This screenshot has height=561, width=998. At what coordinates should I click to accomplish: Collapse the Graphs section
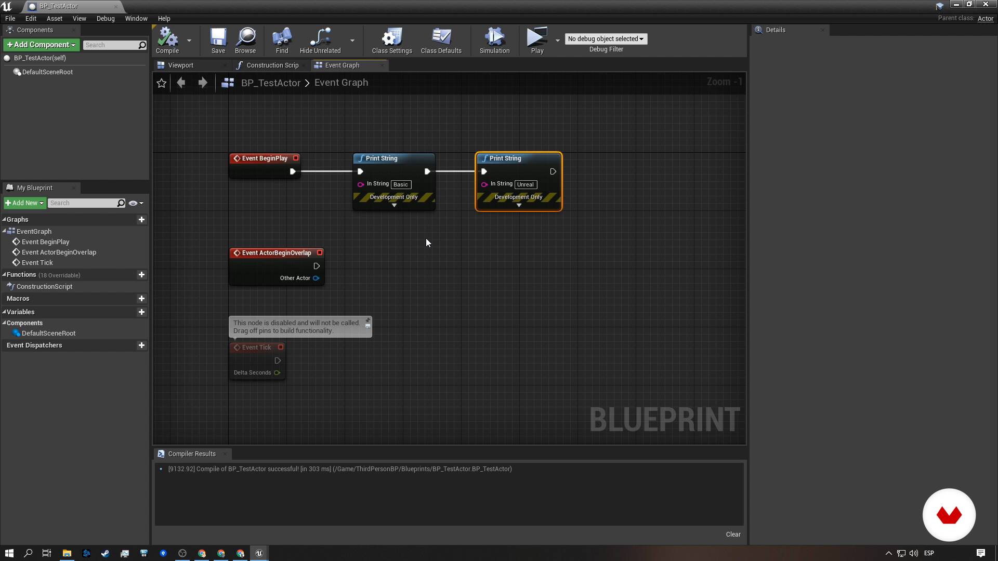tap(4, 219)
